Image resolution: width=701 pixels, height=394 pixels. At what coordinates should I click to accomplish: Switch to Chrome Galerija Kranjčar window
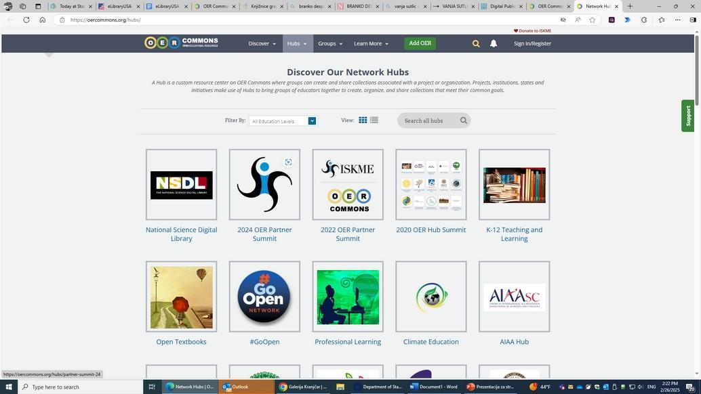pos(302,387)
